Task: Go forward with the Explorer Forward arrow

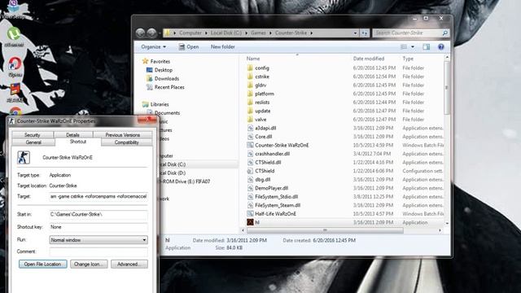Action: click(x=151, y=33)
